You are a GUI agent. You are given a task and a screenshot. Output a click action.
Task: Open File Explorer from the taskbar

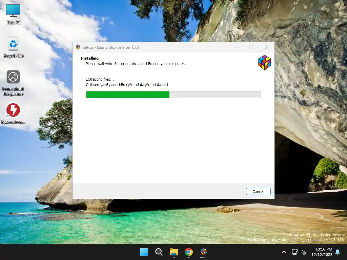[x=174, y=252]
